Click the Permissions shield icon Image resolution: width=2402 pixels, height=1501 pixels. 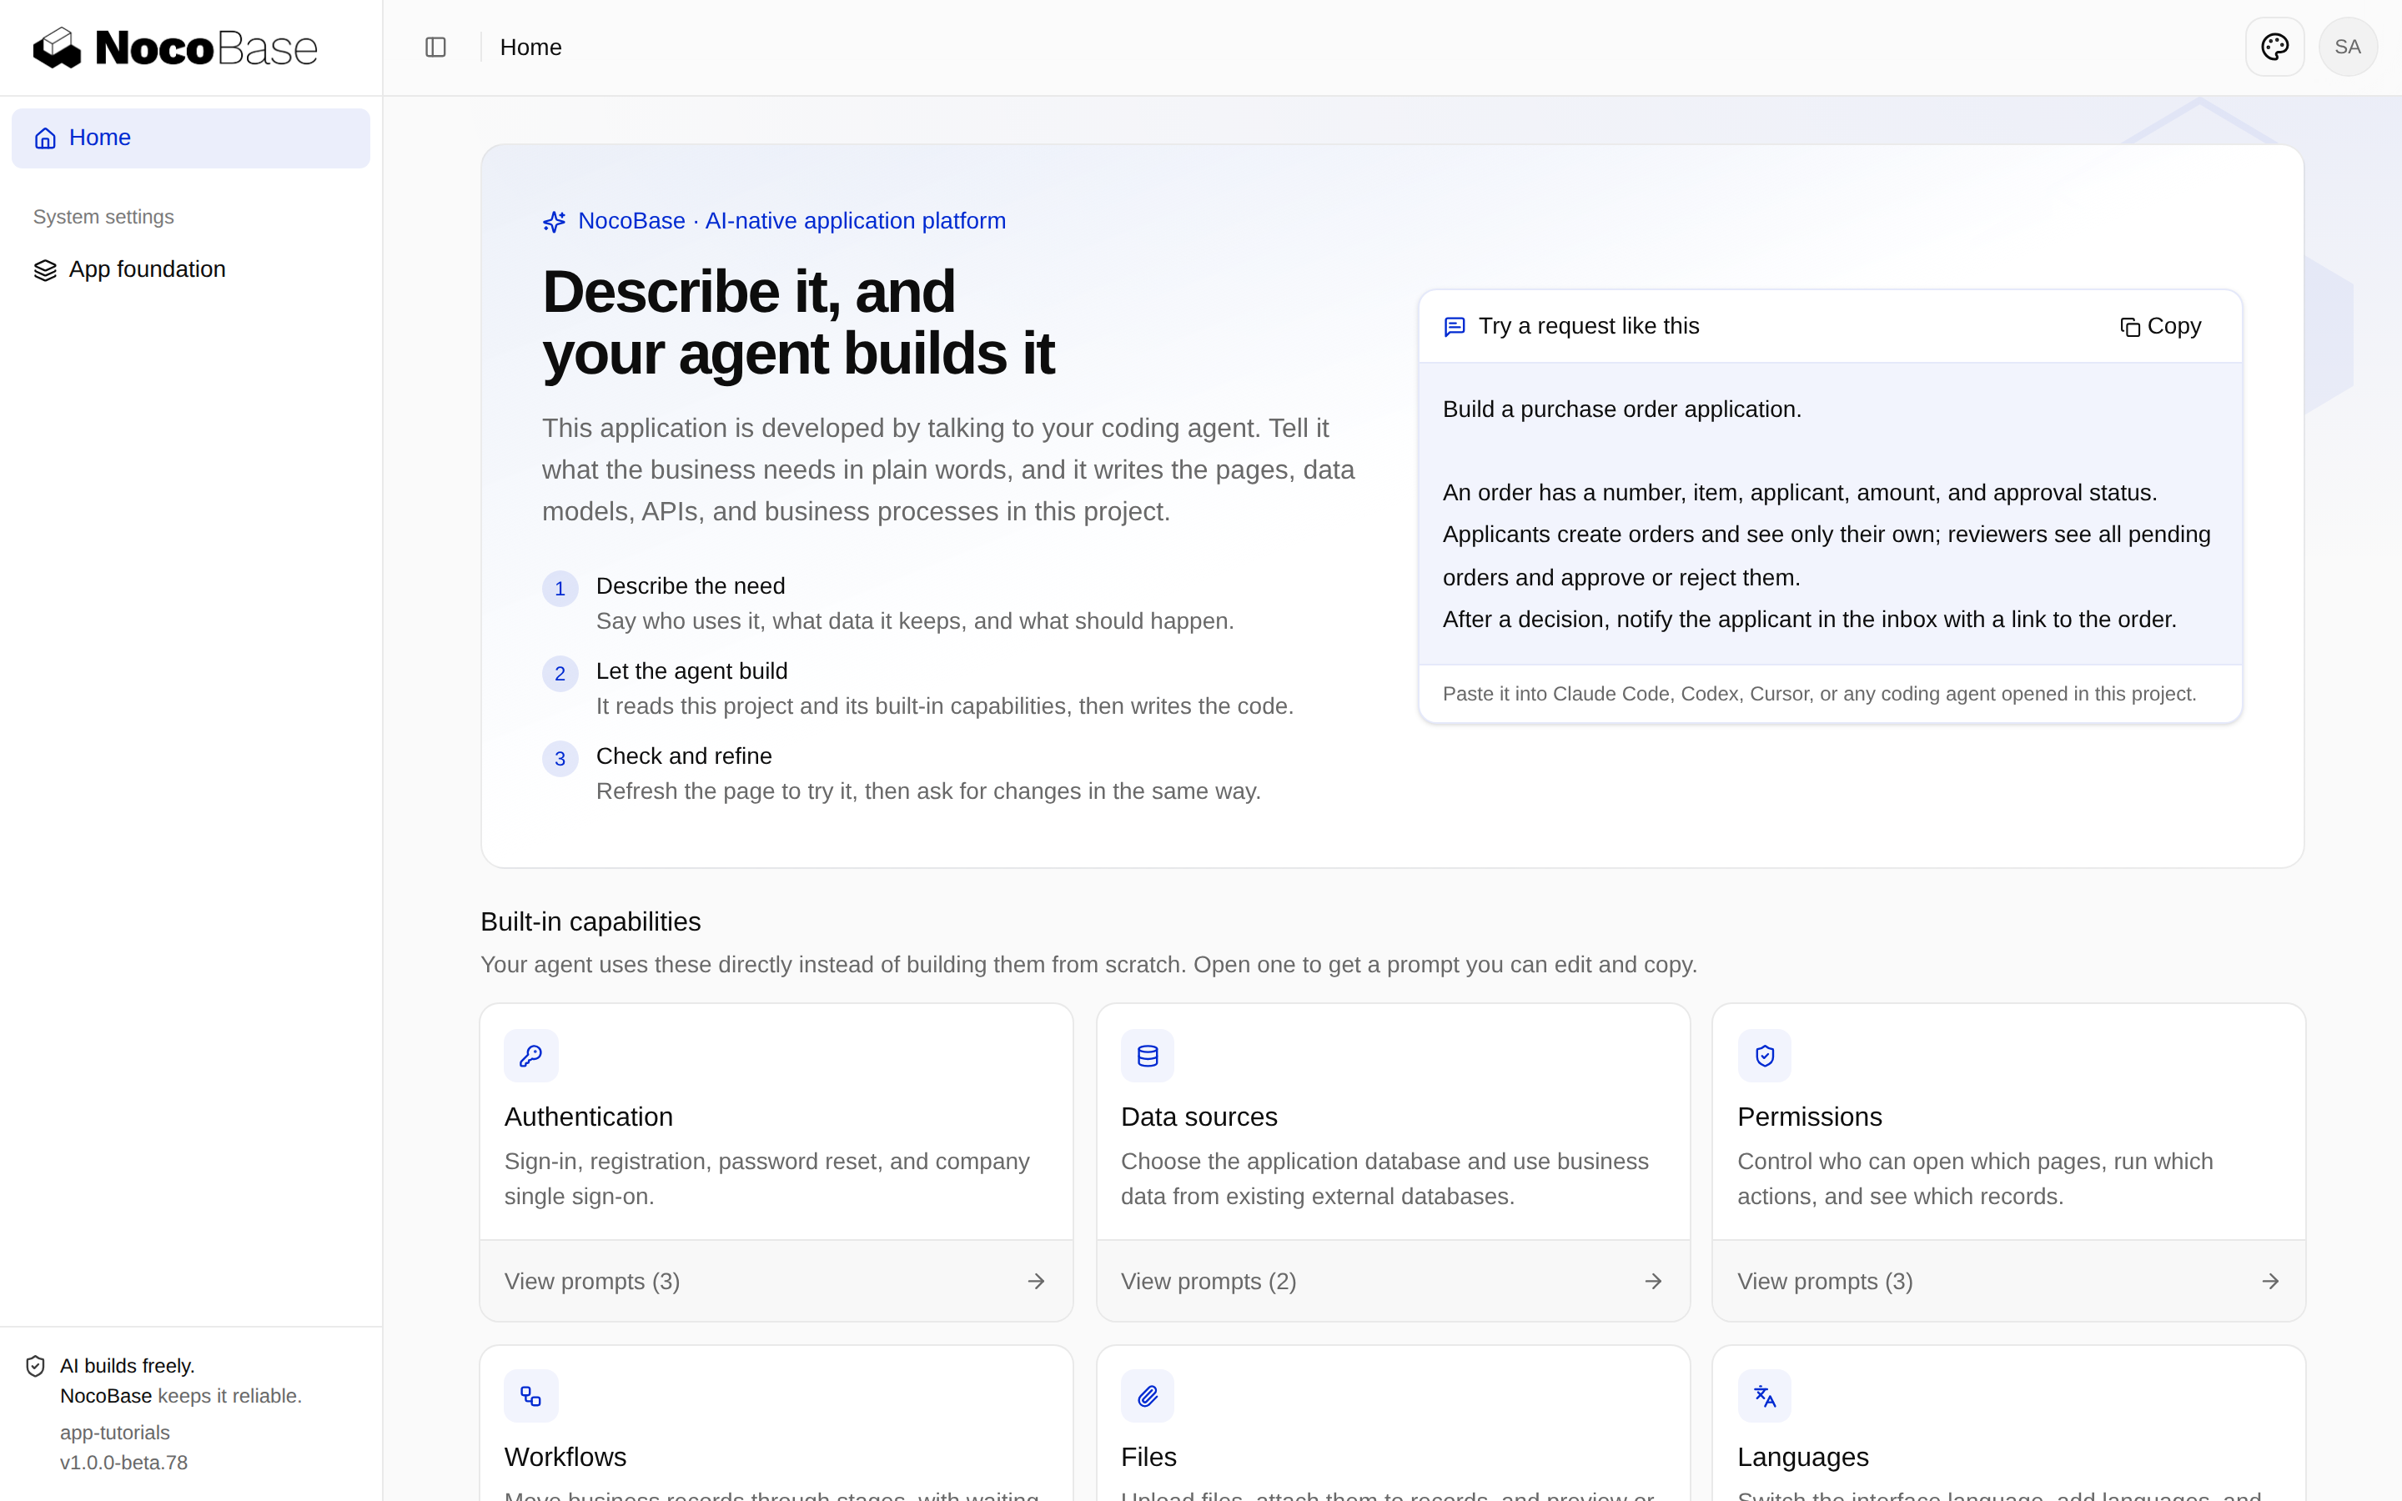[x=1764, y=1055]
